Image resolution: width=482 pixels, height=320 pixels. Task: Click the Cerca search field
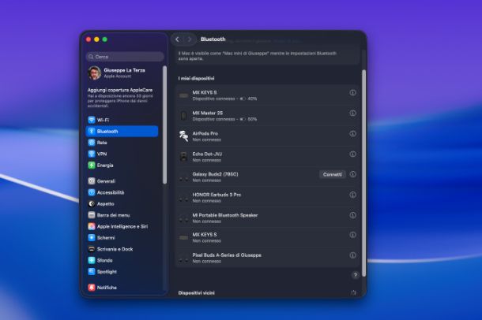[125, 57]
